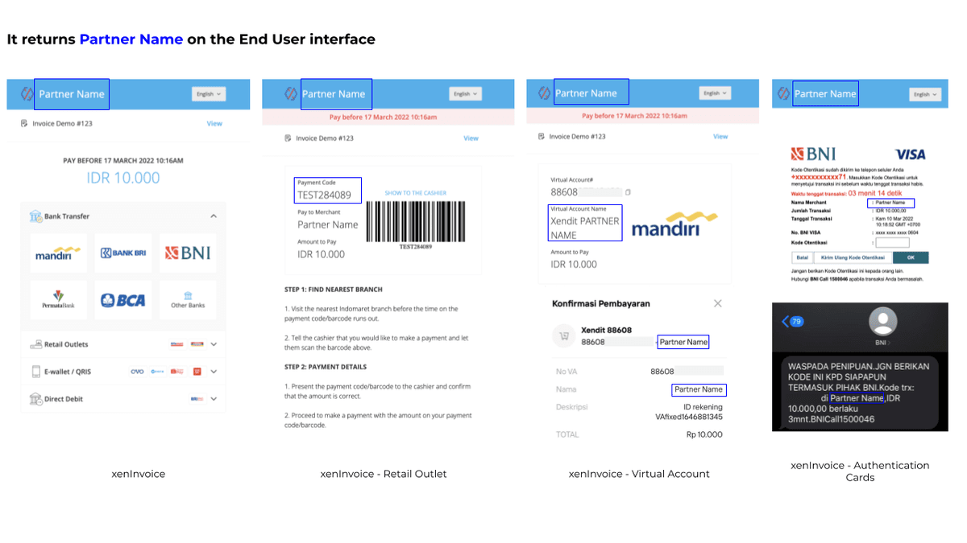Click the SHOW TO THE CASHIER link

tap(415, 193)
